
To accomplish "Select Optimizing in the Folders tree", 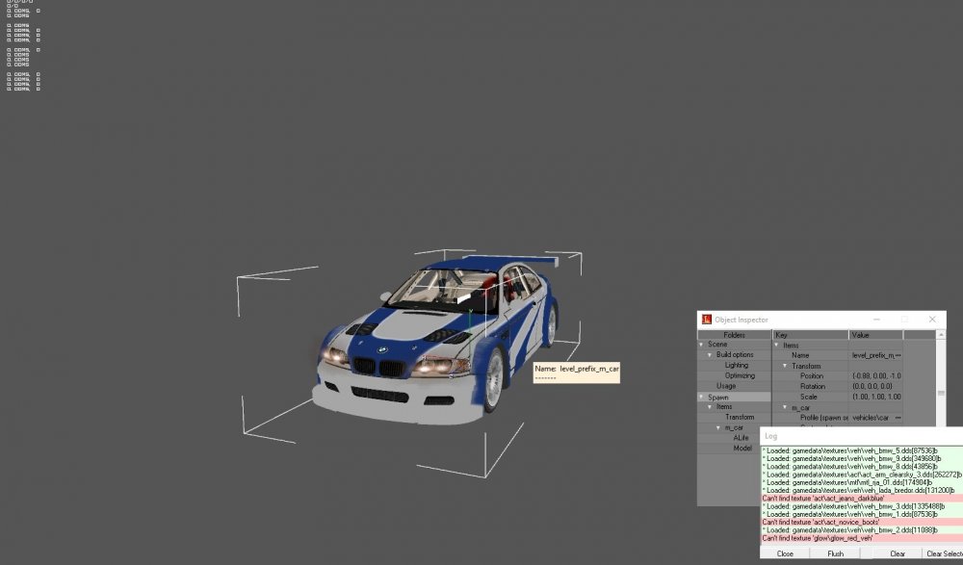I will tap(740, 375).
